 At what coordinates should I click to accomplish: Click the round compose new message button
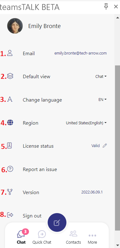pyautogui.click(x=57, y=222)
